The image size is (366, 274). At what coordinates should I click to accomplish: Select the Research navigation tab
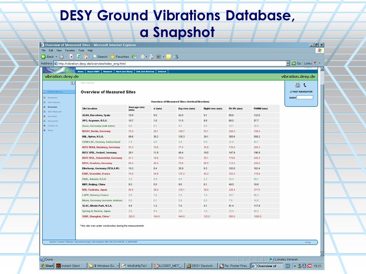pyautogui.click(x=108, y=72)
